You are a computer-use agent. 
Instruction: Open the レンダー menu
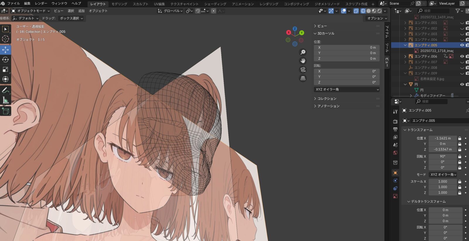41,4
